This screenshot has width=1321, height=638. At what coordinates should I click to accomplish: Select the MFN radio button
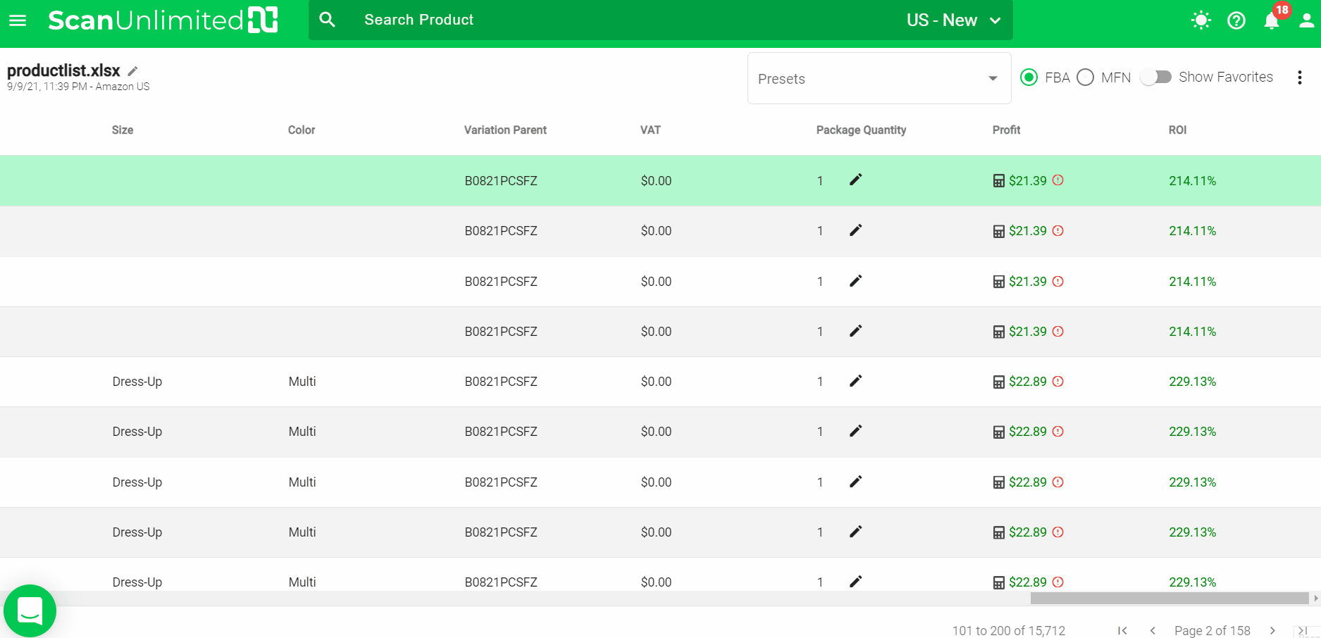(1085, 77)
